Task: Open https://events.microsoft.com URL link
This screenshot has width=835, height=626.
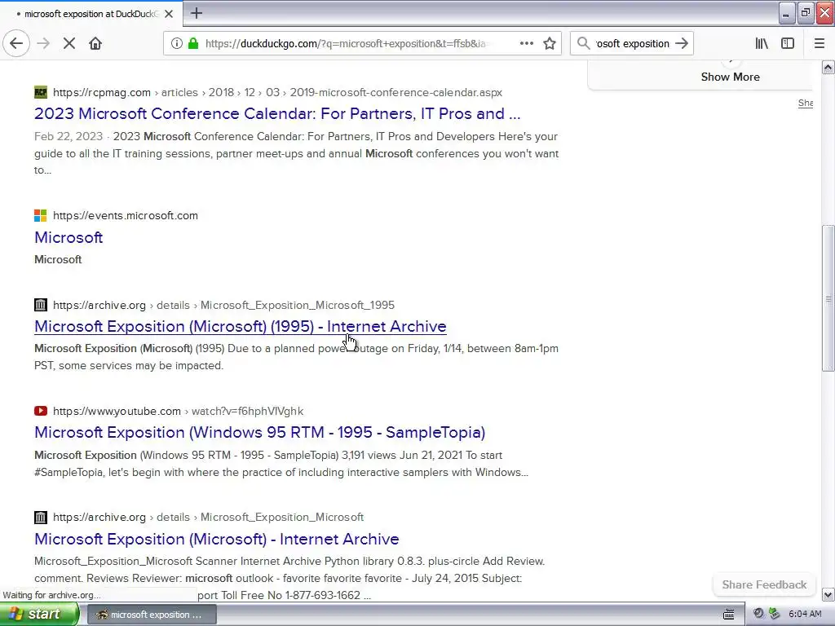Action: coord(125,215)
